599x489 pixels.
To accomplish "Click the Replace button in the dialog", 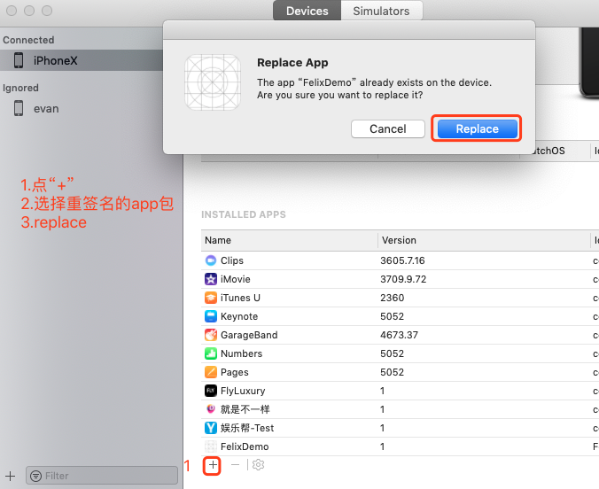I will pos(477,128).
